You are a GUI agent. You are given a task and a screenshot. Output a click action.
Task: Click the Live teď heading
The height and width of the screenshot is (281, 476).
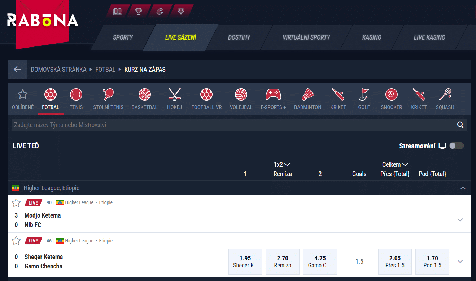(x=26, y=146)
